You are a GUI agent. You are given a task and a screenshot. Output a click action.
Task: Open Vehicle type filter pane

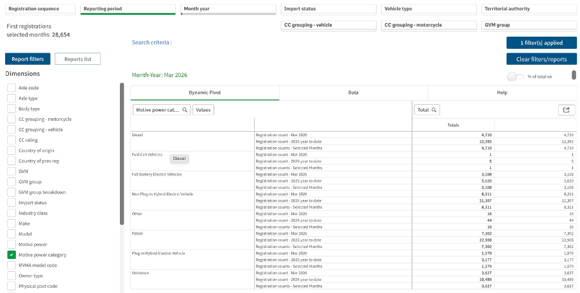point(429,9)
